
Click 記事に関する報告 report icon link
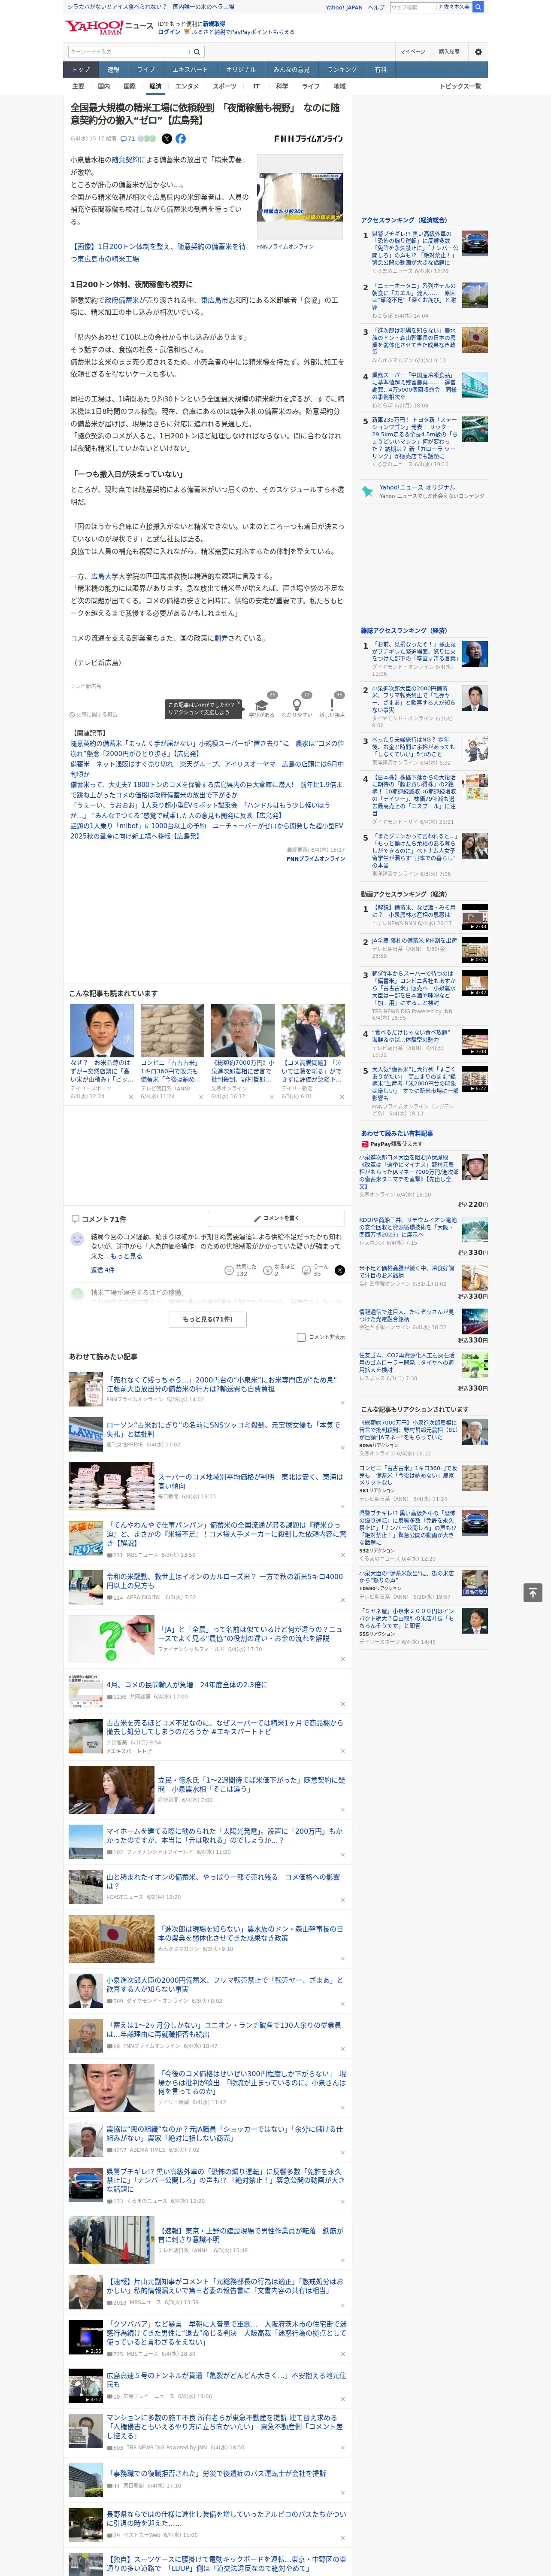click(x=94, y=714)
